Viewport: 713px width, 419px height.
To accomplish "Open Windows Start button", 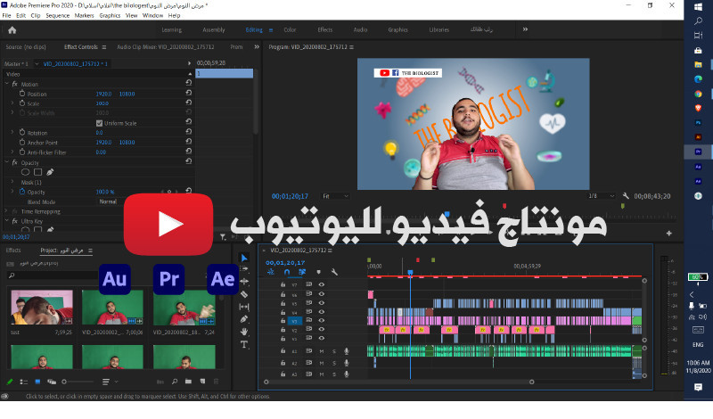I will click(698, 7).
